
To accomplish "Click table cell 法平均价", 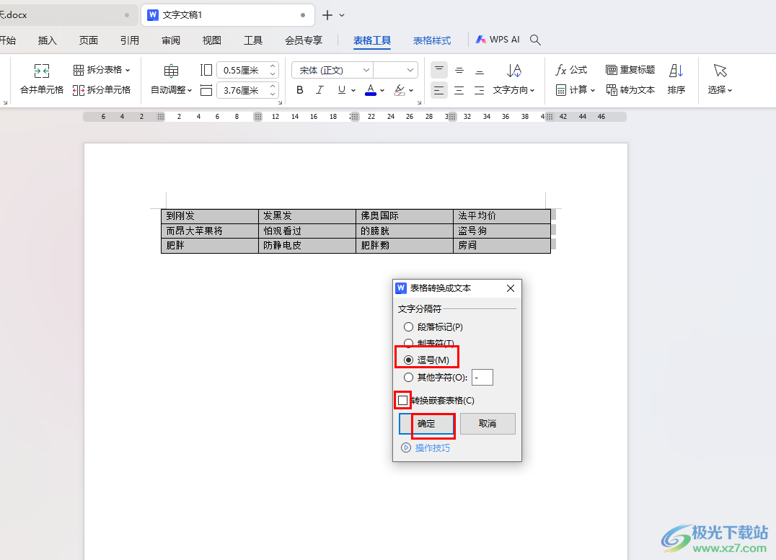I will pyautogui.click(x=502, y=215).
